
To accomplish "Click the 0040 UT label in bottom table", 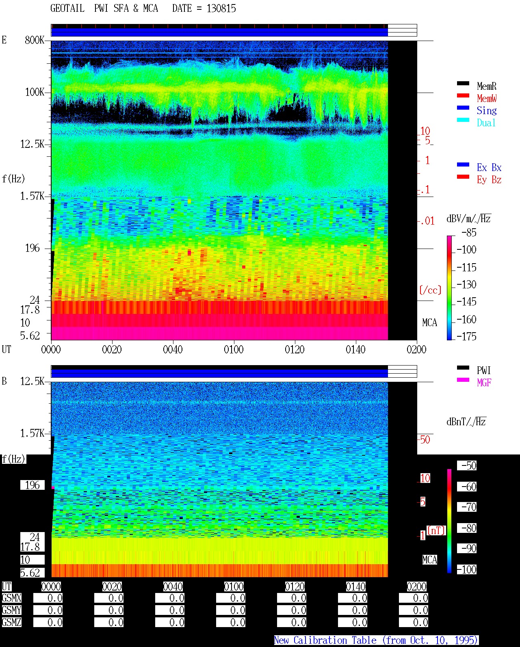I will 173,586.
